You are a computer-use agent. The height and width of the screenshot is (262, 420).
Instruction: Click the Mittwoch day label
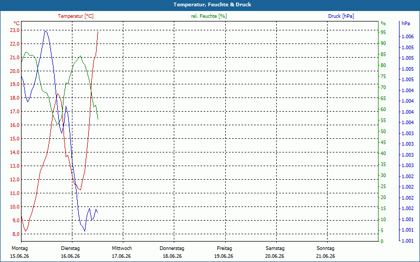[122, 248]
